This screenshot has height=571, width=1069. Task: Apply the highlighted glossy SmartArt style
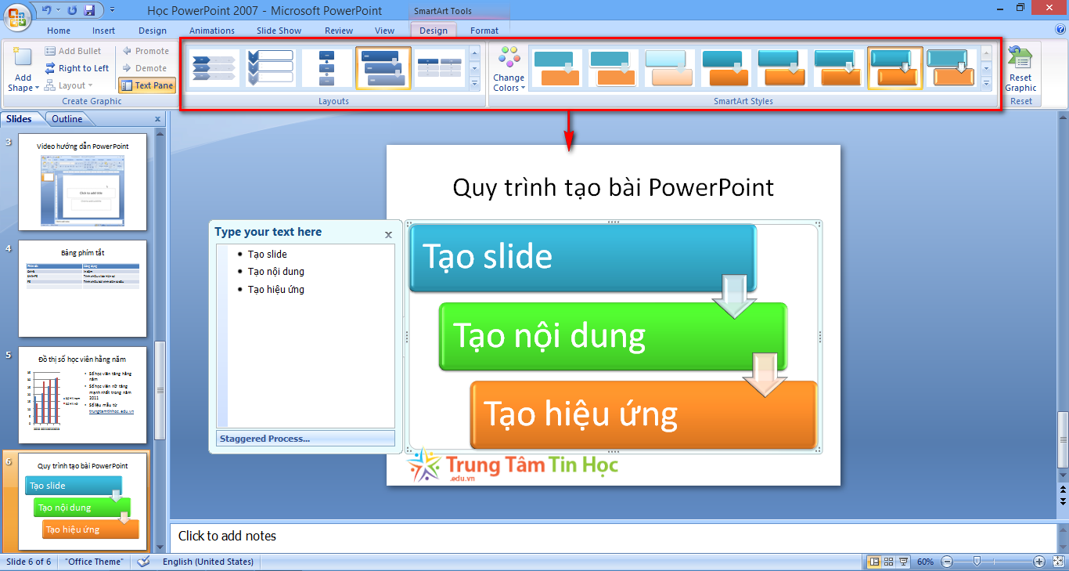click(x=895, y=68)
